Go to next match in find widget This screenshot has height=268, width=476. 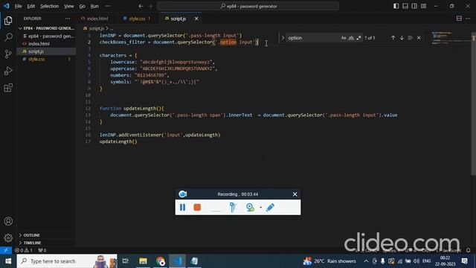coord(402,38)
